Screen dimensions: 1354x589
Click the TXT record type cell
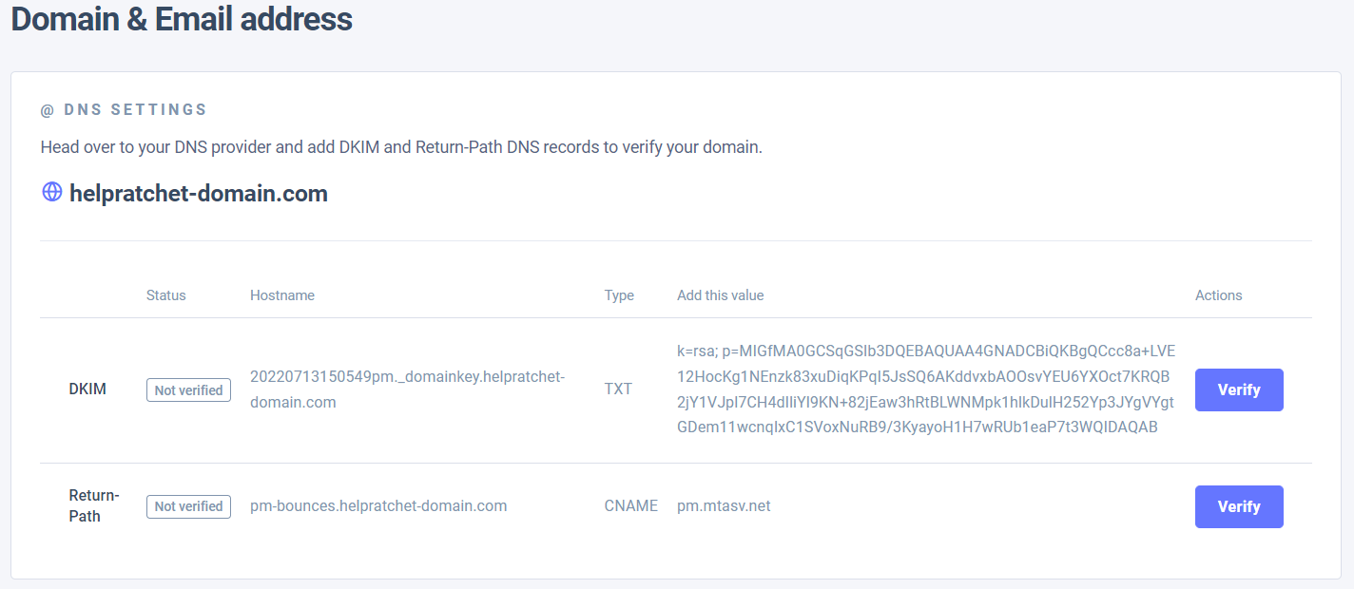click(618, 389)
